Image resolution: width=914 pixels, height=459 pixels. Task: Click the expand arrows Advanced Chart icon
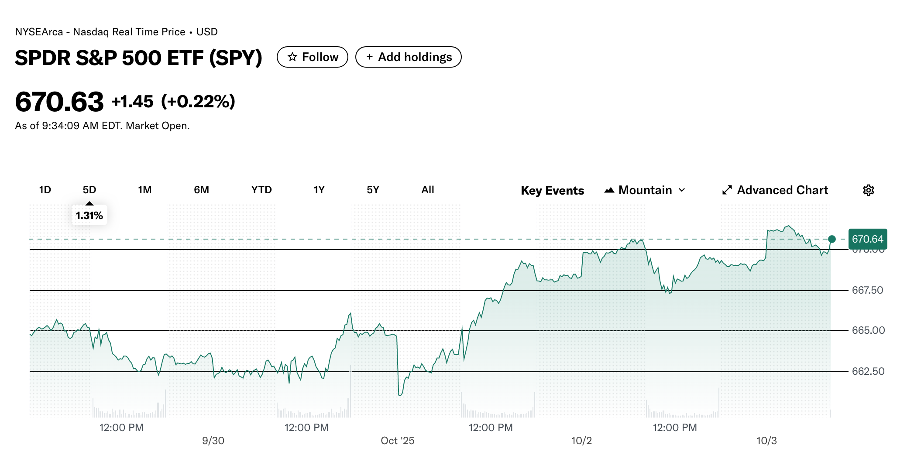(727, 190)
